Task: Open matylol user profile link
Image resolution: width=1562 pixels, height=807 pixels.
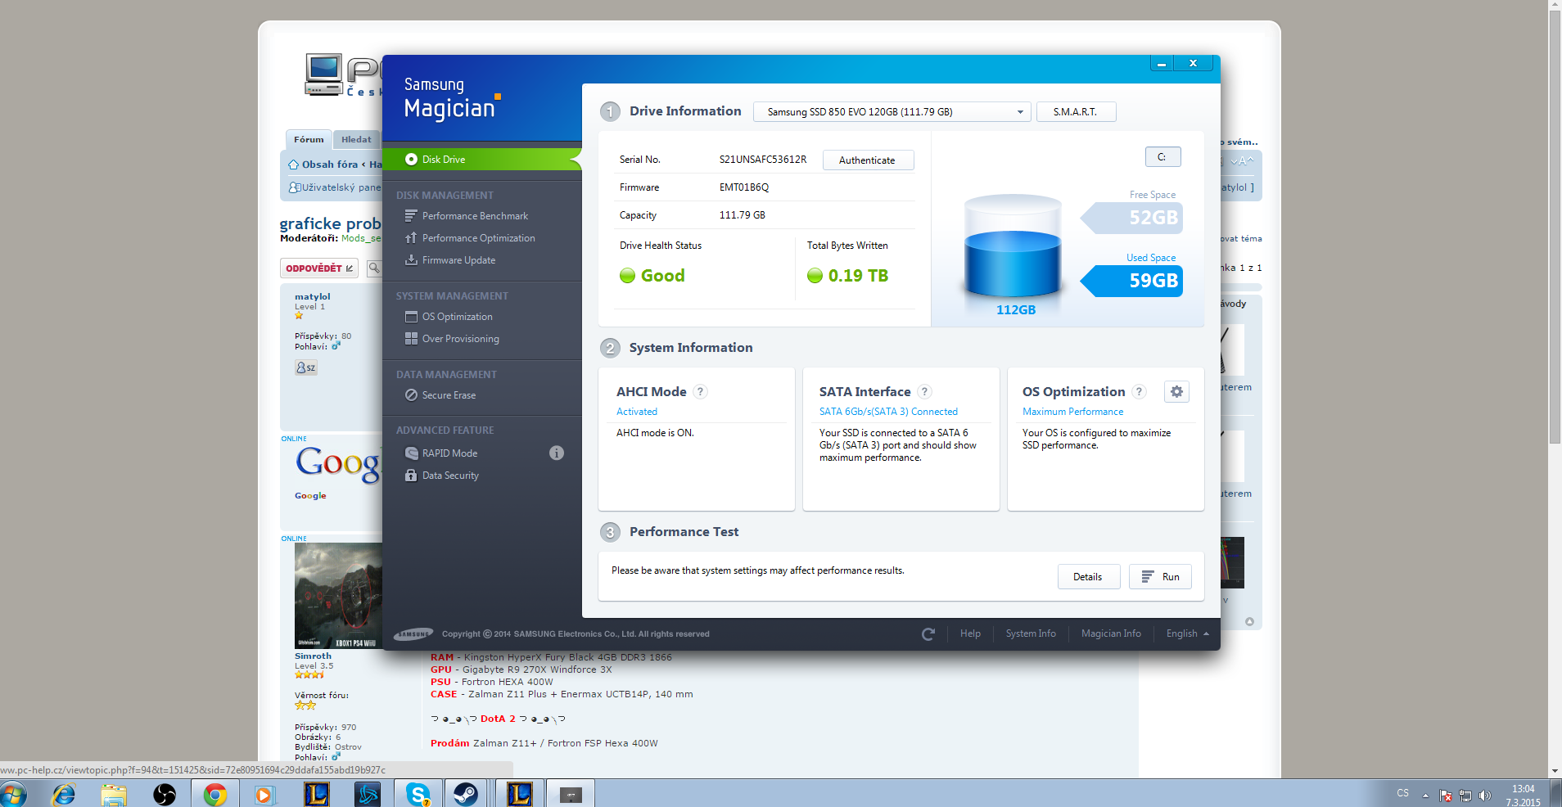Action: pyautogui.click(x=312, y=297)
